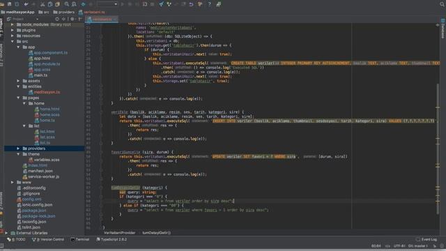Screen dimensions: 446x251
Task: Click the Undo arrow in toolbar
Action: click(26, 4)
